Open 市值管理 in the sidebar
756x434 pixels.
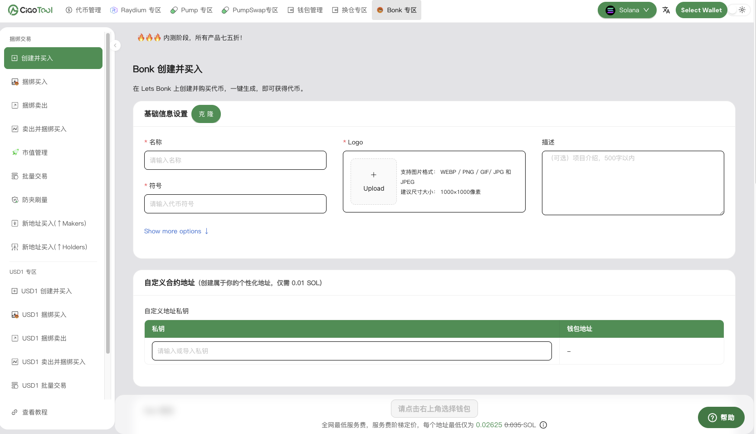click(35, 153)
